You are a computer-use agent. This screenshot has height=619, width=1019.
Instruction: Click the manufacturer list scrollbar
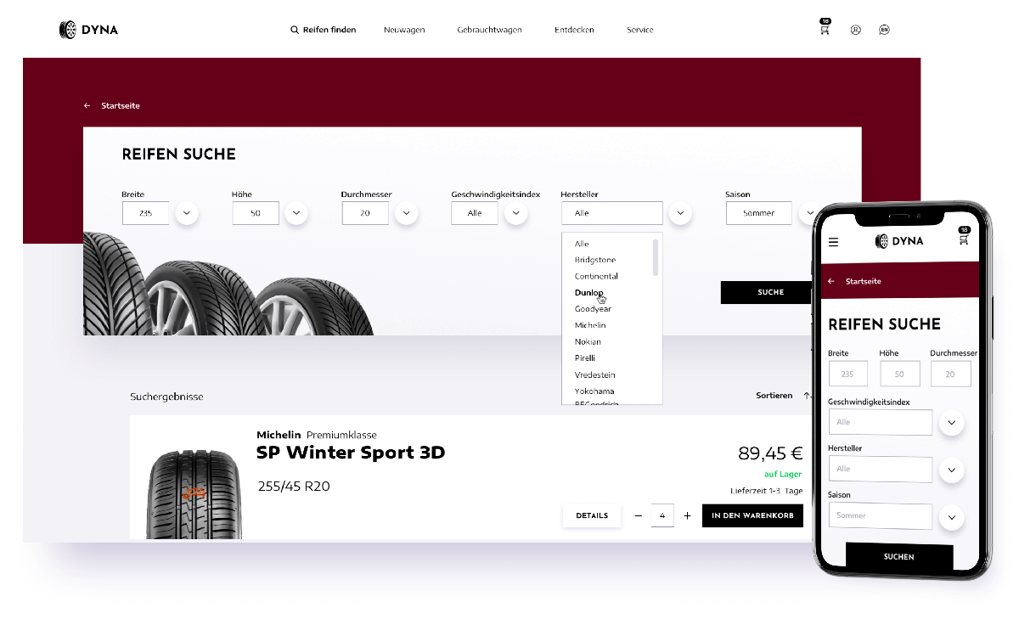[656, 257]
